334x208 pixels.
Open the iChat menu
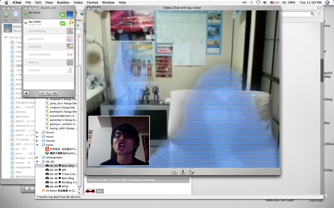coord(17,2)
